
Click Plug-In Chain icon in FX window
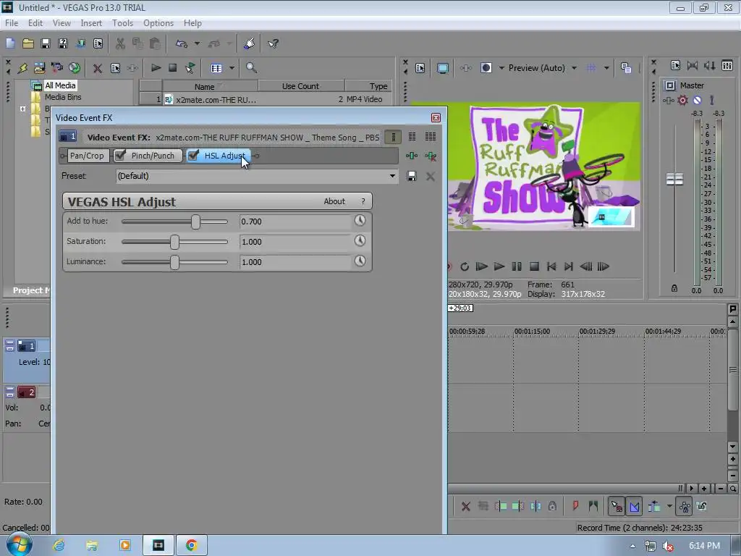pyautogui.click(x=412, y=156)
